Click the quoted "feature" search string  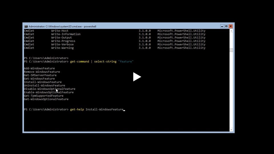click(x=126, y=62)
